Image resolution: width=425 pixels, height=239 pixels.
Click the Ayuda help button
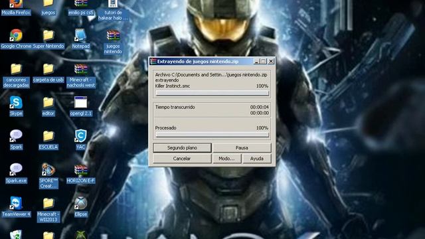(257, 159)
